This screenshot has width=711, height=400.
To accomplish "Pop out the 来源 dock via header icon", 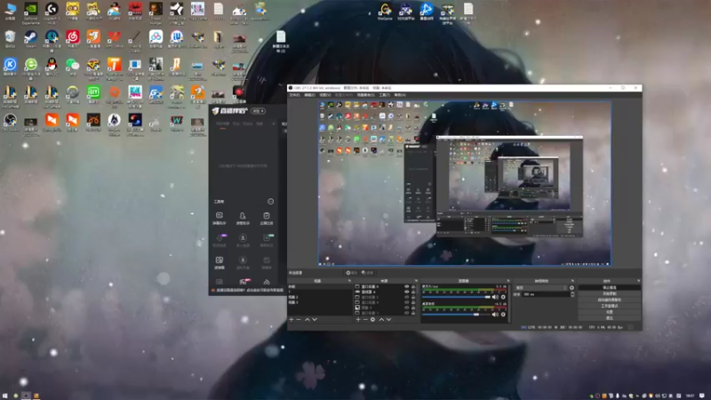I will point(416,281).
